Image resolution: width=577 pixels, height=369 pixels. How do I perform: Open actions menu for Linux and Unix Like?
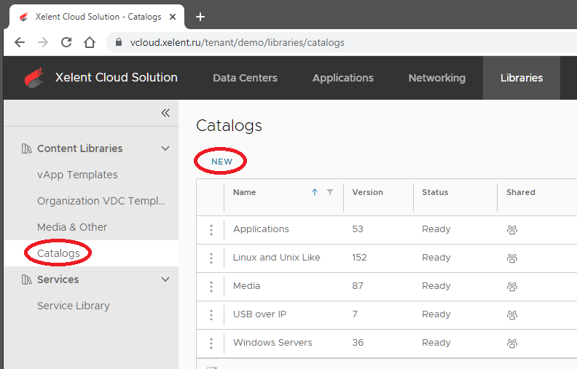[211, 258]
